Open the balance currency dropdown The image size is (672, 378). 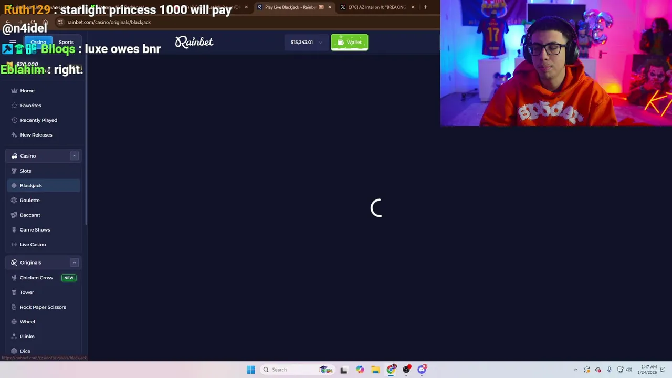click(x=320, y=42)
